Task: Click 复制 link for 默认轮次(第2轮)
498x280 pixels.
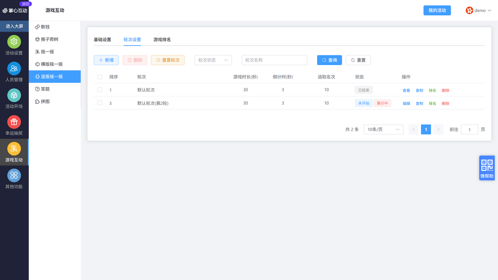Action: [x=420, y=104]
